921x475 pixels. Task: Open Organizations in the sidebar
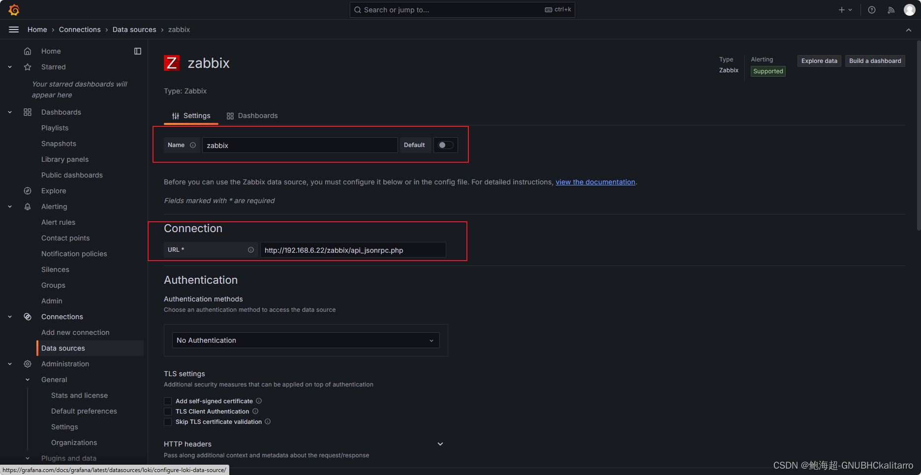tap(74, 443)
